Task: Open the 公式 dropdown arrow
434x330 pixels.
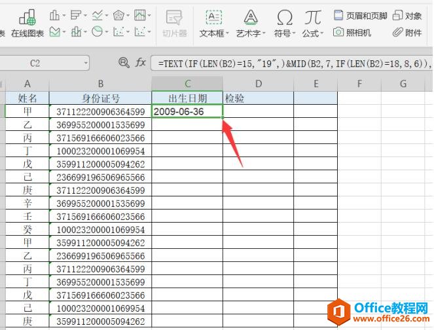Action: point(322,33)
